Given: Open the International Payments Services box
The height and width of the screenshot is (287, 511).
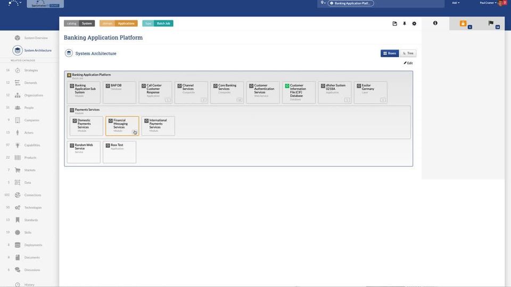Looking at the screenshot, I should coord(158,126).
